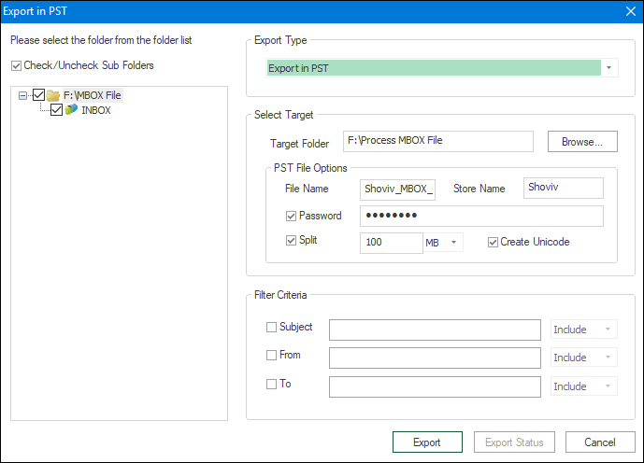This screenshot has height=463, width=644.
Task: Close the Export in PST dialog
Action: 631,11
